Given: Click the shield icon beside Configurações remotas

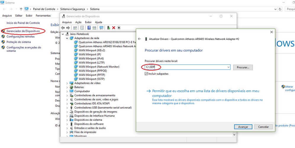Looking at the screenshot, I should (x=3, y=36).
